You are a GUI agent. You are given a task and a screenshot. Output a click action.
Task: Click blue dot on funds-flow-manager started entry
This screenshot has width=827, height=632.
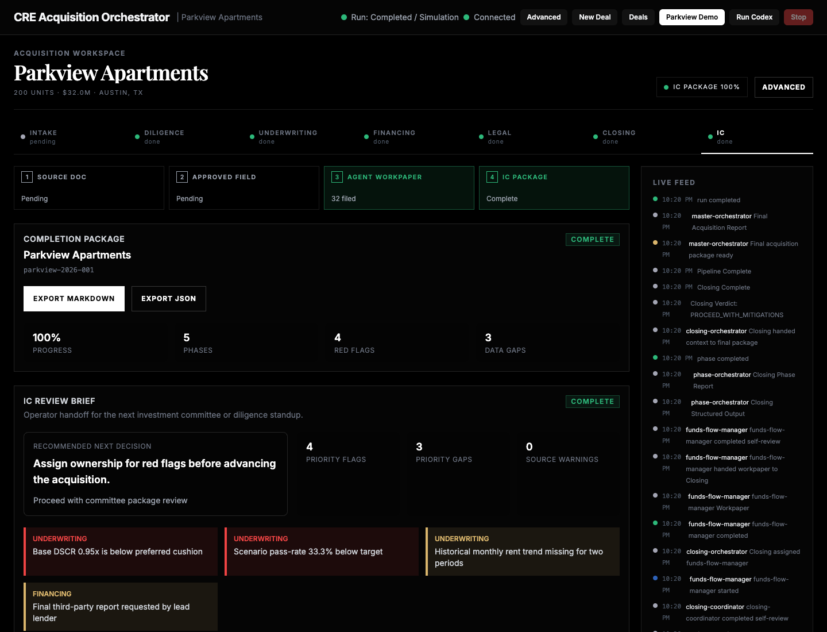pyautogui.click(x=655, y=578)
